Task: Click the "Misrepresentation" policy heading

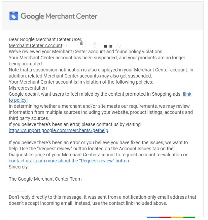Action: pyautogui.click(x=28, y=88)
